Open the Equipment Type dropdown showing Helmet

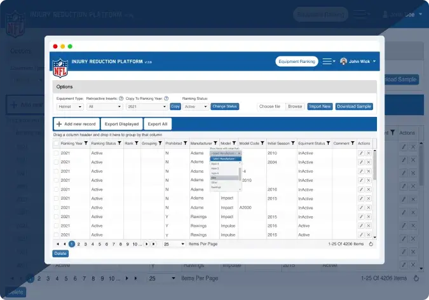point(69,107)
